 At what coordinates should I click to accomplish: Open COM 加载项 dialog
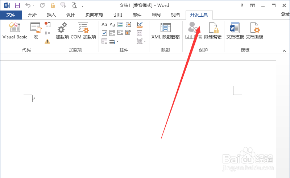click(83, 30)
